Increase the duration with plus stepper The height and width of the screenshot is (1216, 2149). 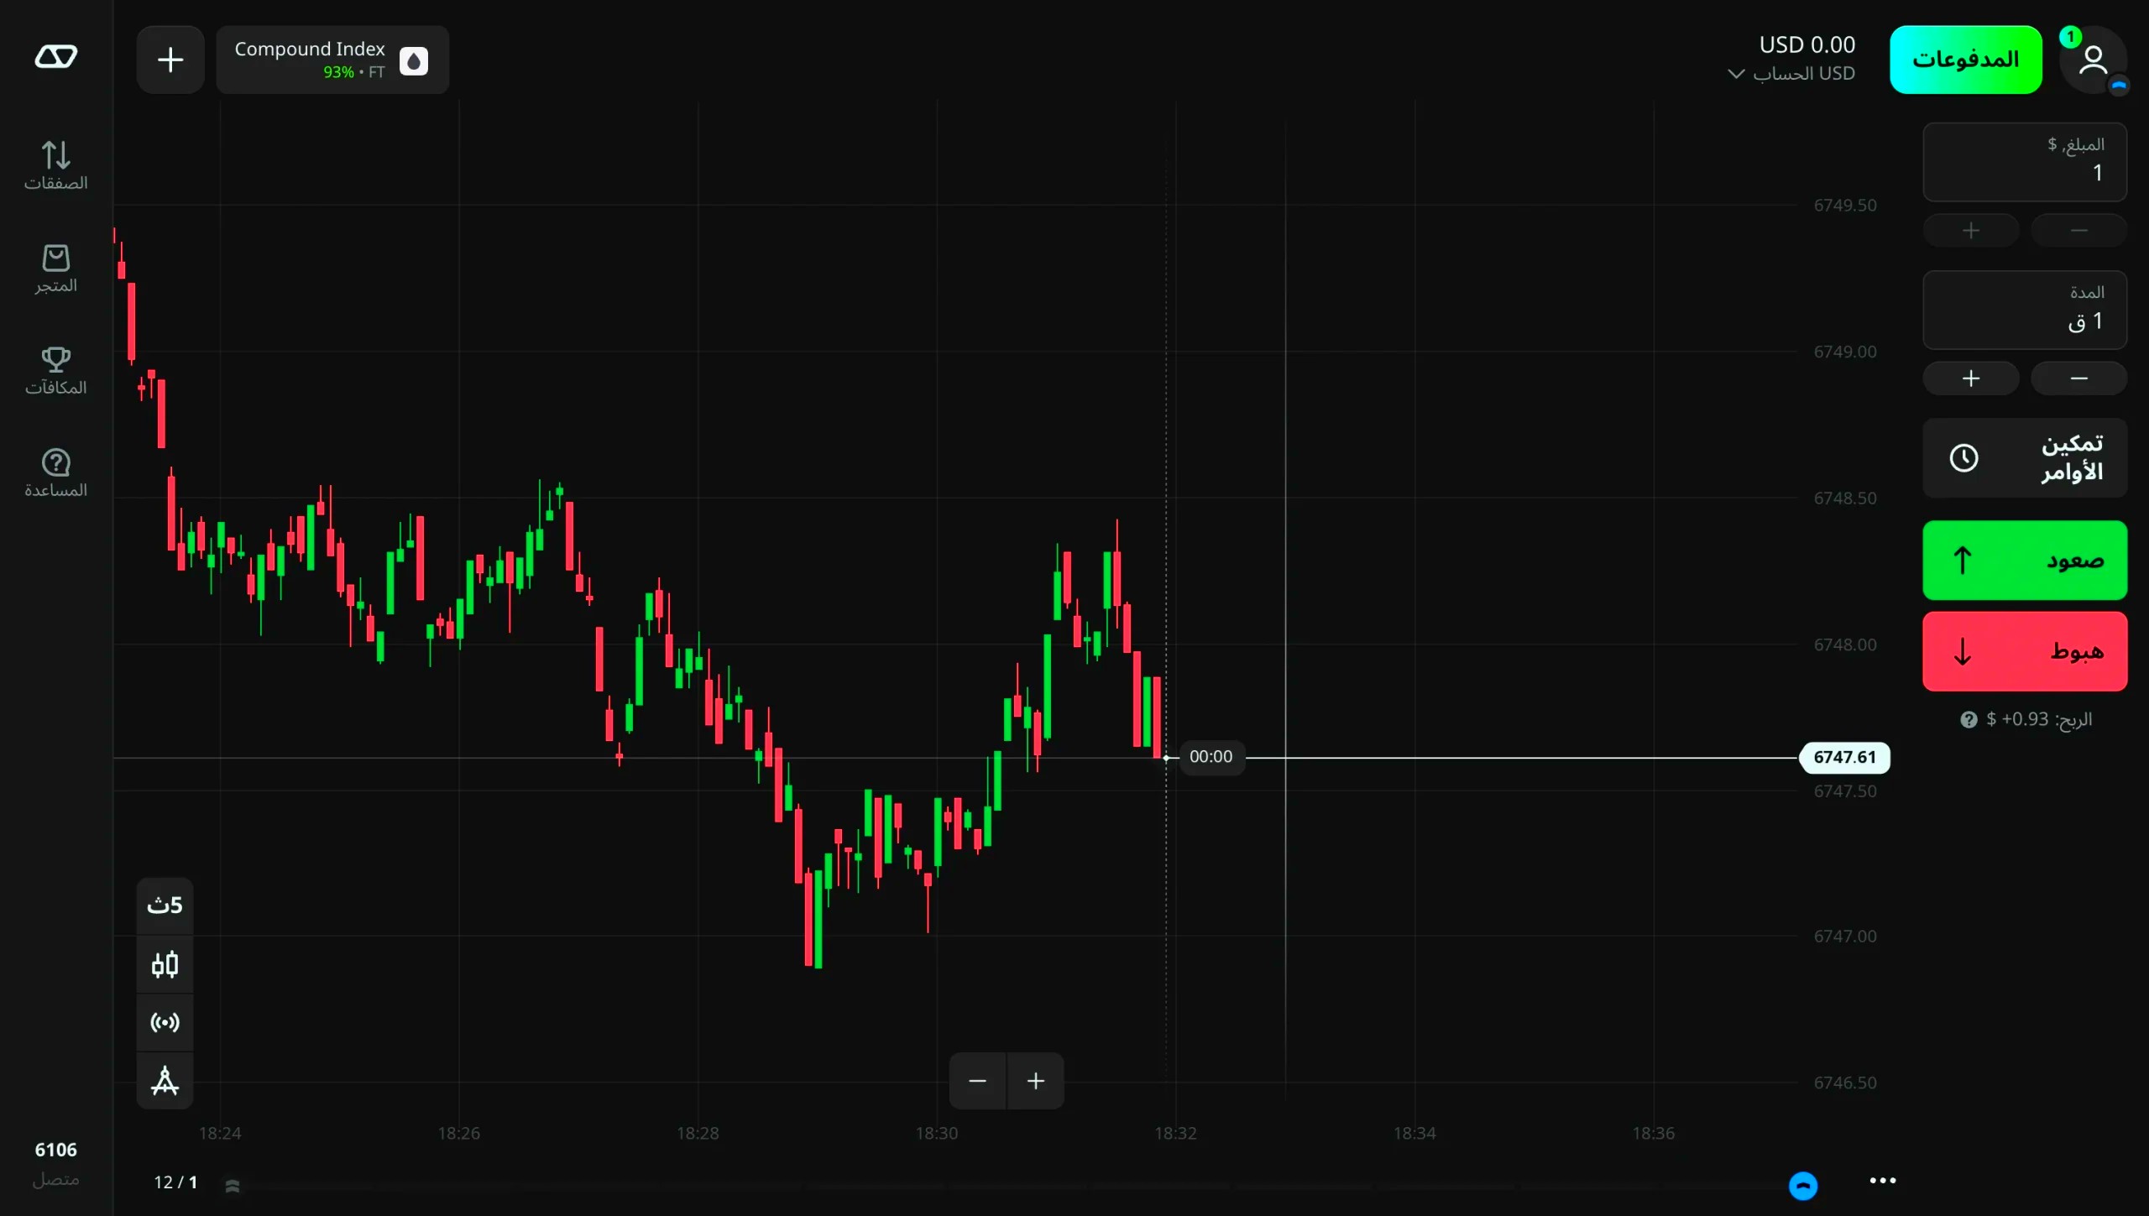click(x=1970, y=378)
